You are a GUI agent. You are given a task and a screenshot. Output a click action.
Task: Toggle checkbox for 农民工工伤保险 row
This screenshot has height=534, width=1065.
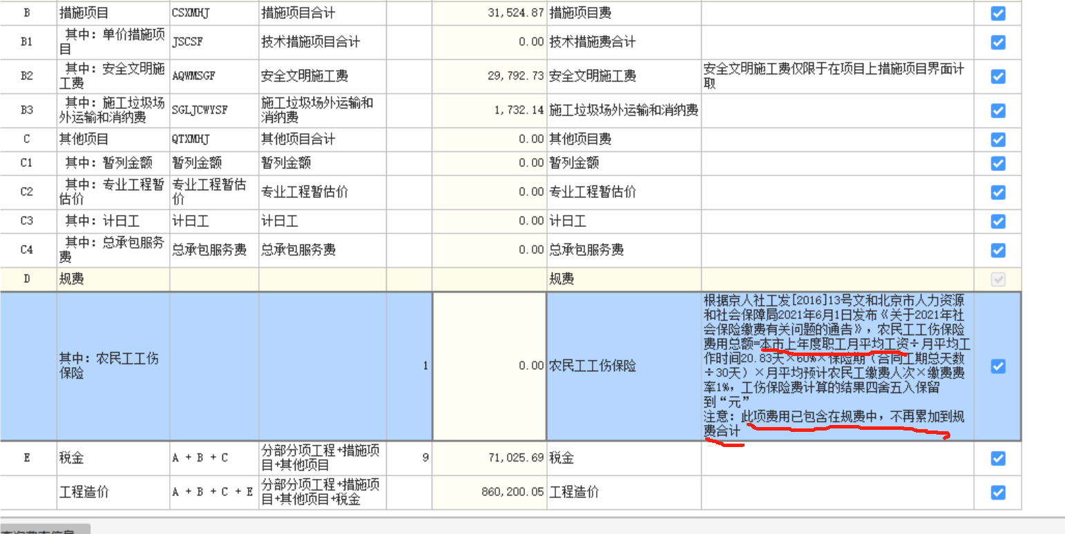(x=997, y=366)
